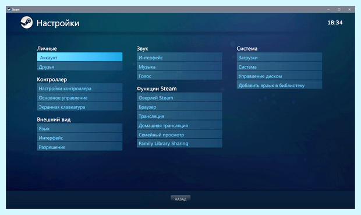Maximize the Steam window
The width and height of the screenshot is (361, 215).
tap(339, 9)
